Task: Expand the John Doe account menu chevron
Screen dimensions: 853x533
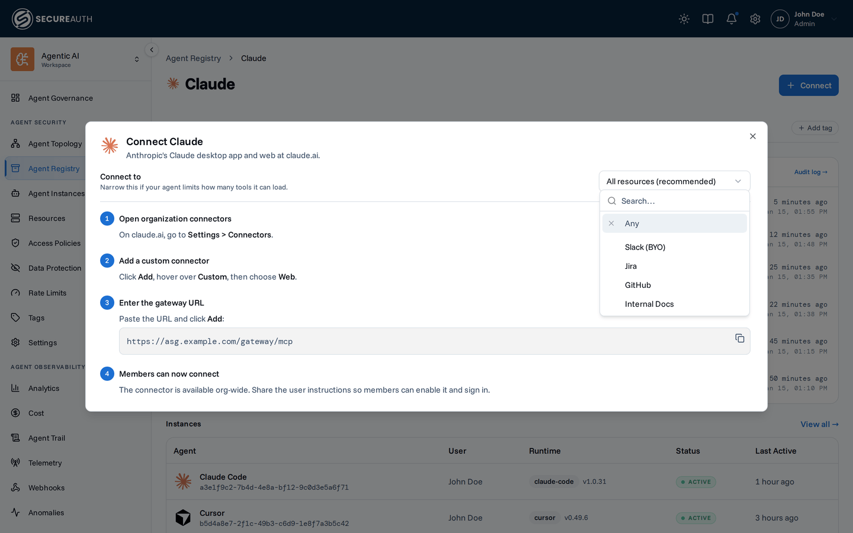Action: coord(834,19)
